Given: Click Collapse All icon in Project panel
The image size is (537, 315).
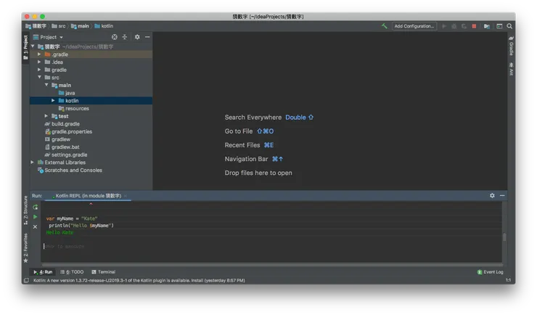Looking at the screenshot, I should (125, 37).
